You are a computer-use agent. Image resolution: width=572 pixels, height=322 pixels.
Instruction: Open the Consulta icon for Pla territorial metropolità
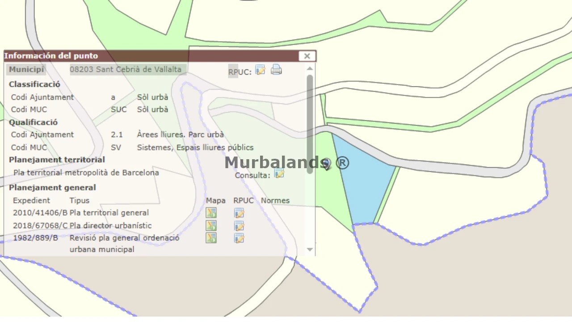[279, 174]
